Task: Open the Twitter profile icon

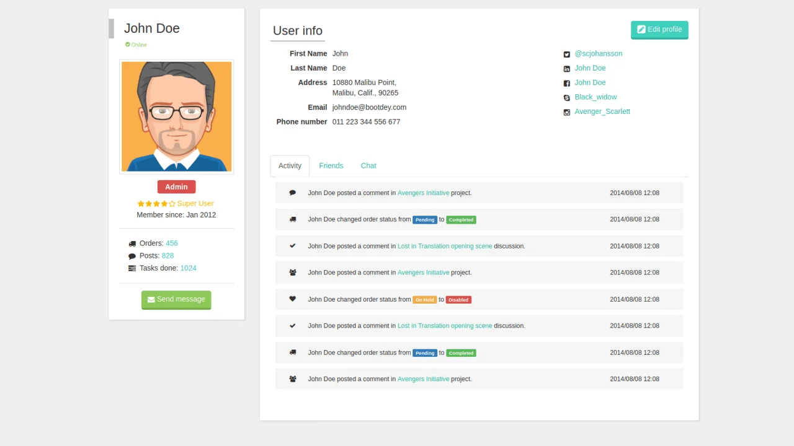Action: click(x=566, y=54)
